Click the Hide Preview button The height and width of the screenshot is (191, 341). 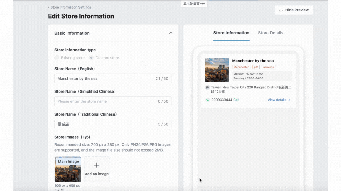[x=294, y=10]
